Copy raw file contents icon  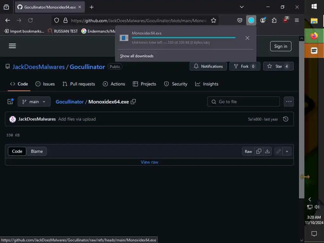[259, 152]
